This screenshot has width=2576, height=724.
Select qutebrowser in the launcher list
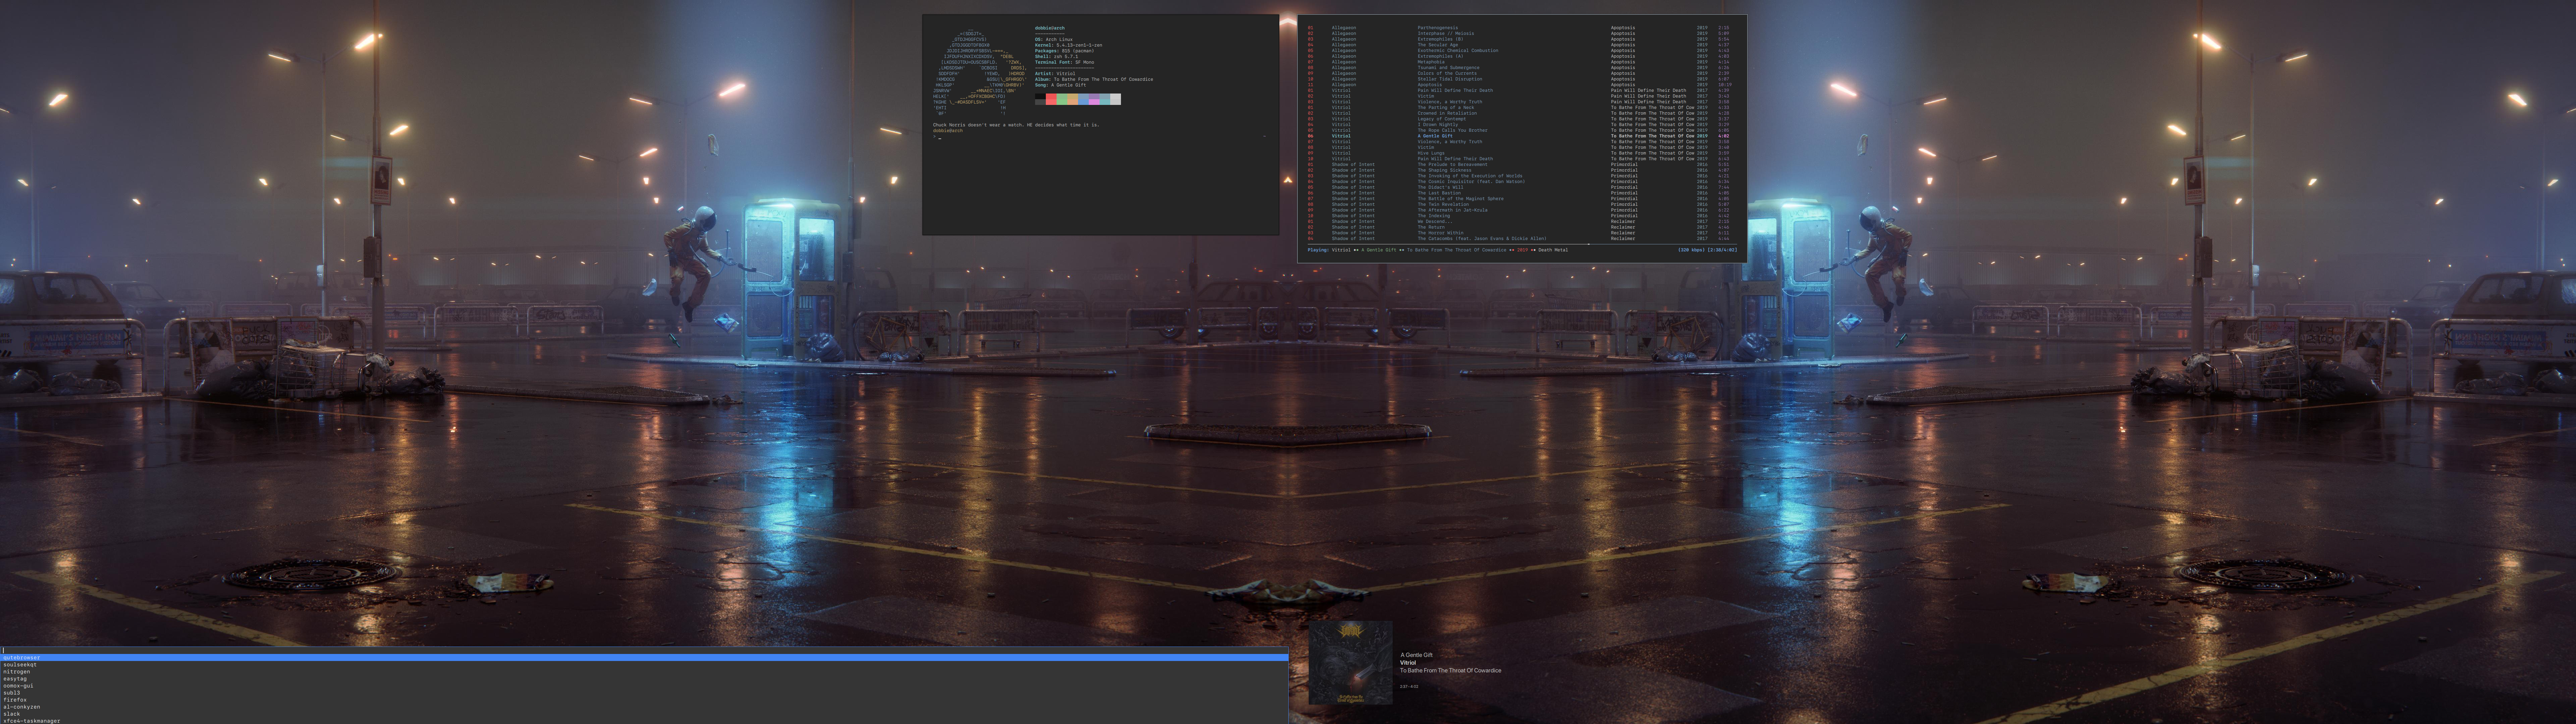point(22,658)
